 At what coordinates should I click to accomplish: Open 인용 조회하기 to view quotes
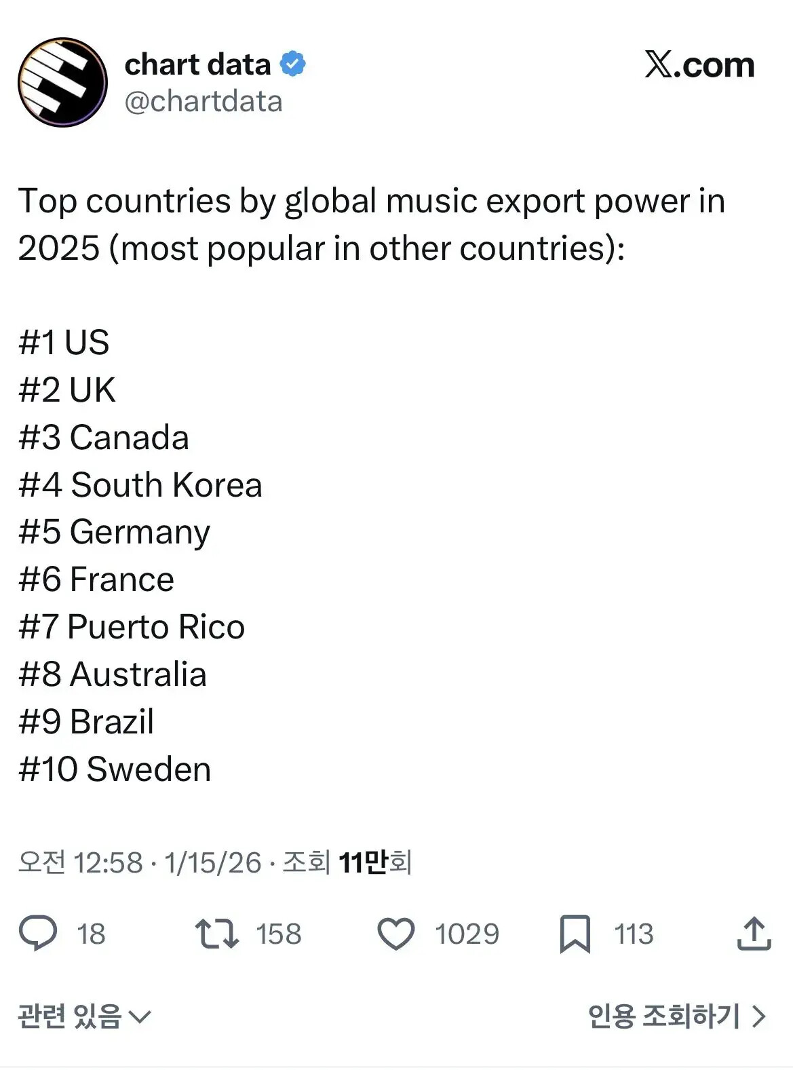tap(663, 1016)
